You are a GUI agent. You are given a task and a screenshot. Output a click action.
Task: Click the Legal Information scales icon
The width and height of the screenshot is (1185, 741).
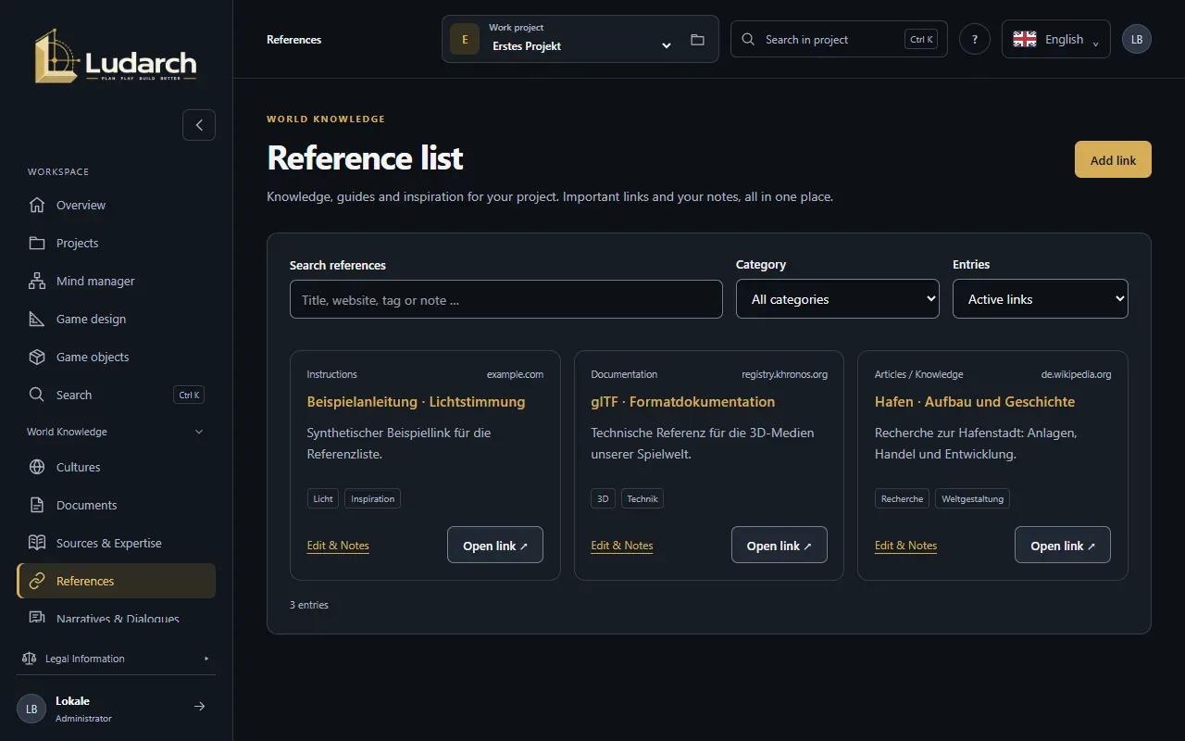click(29, 659)
